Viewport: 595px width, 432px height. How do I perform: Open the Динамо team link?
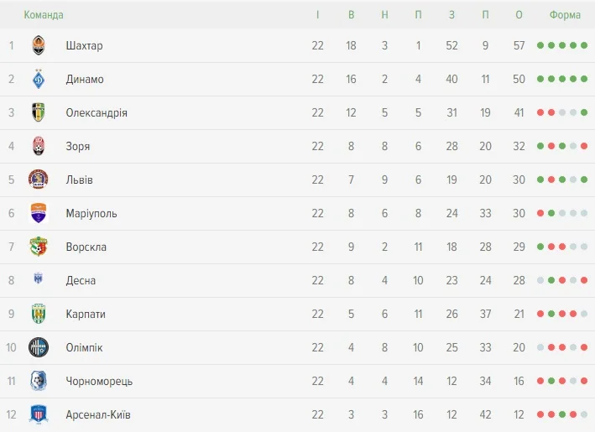pos(85,79)
